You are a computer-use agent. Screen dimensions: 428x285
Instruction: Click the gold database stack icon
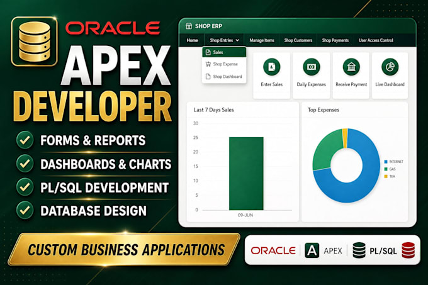click(35, 42)
